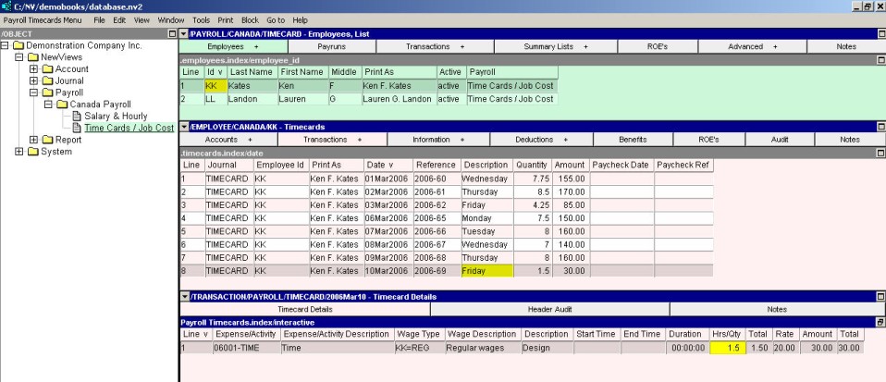The height and width of the screenshot is (382, 886).
Task: Open the Timecard Details window menu arrow
Action: [183, 296]
